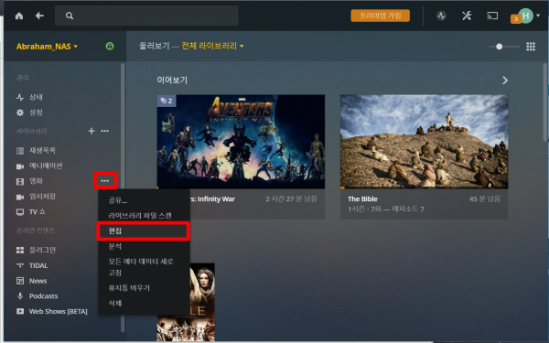The image size is (549, 343).
Task: Open The Bible episode thumbnail
Action: (424, 142)
